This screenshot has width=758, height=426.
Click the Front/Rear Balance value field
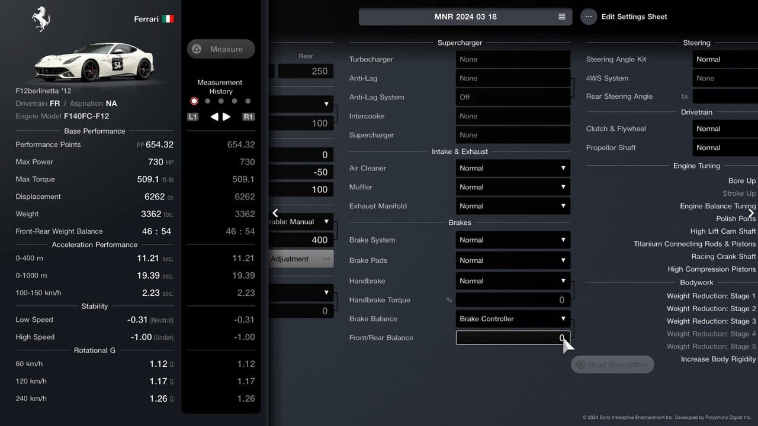coord(513,338)
